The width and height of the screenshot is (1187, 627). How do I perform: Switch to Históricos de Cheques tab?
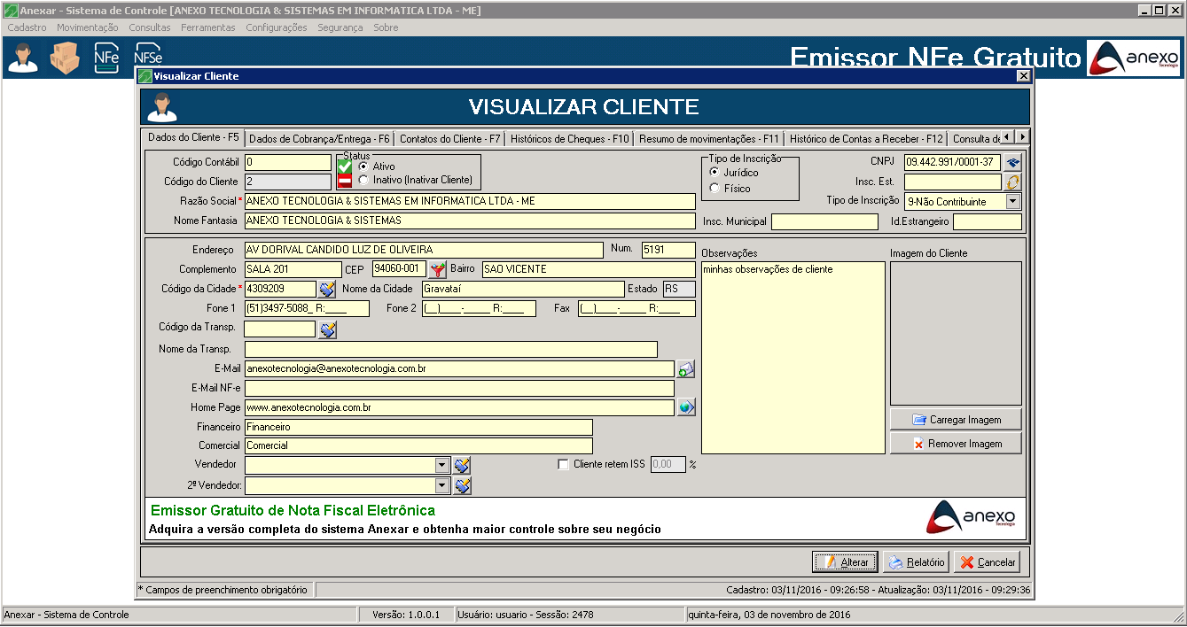[x=570, y=139]
